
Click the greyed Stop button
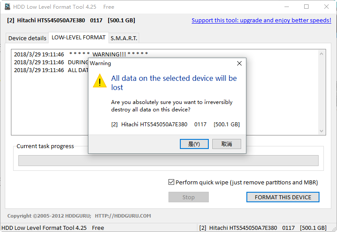(x=189, y=197)
